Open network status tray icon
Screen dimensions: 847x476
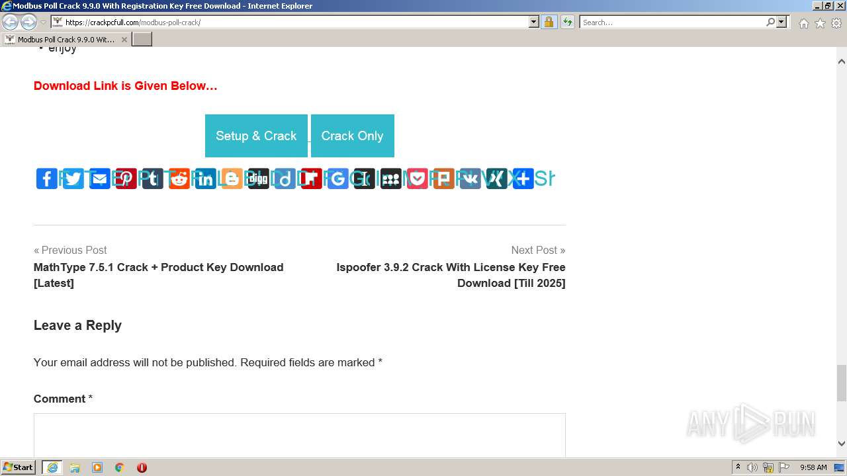(x=768, y=467)
